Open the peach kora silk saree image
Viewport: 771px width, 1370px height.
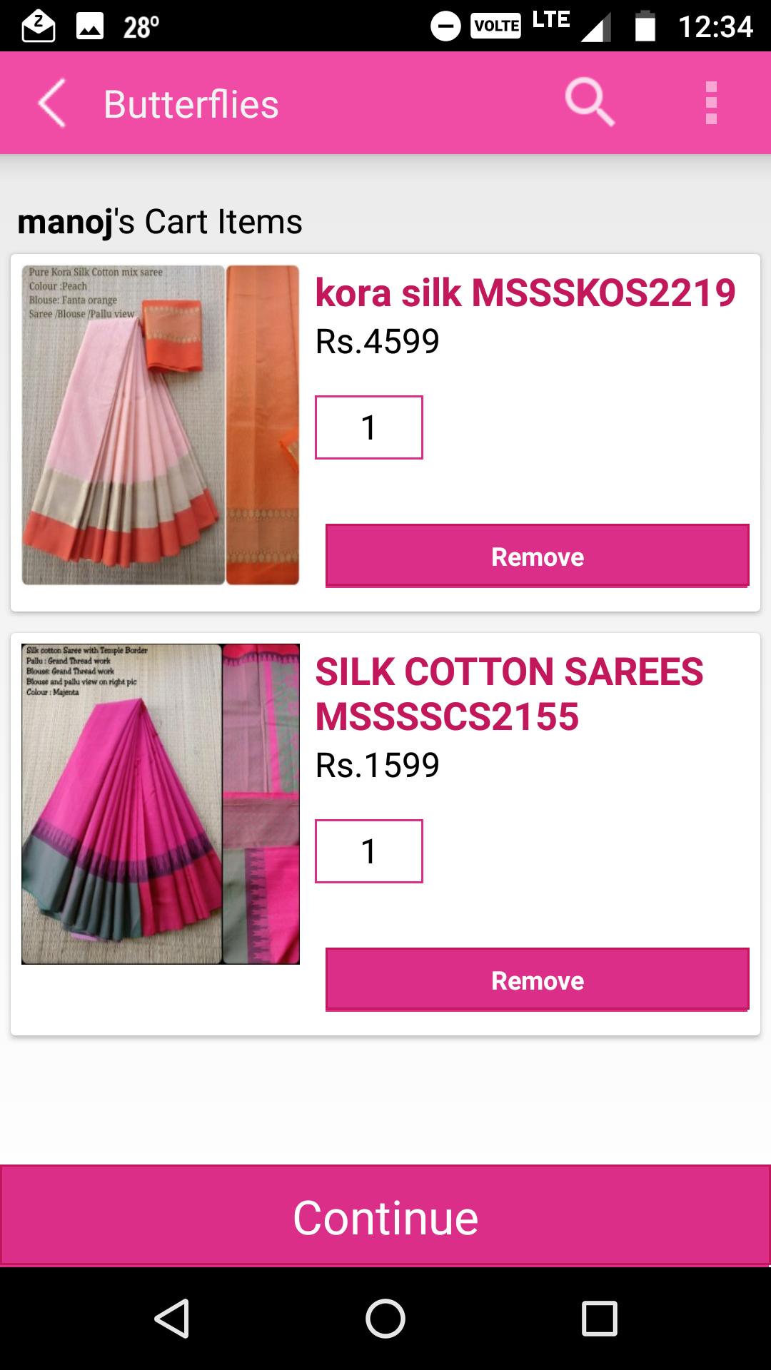pyautogui.click(x=161, y=425)
